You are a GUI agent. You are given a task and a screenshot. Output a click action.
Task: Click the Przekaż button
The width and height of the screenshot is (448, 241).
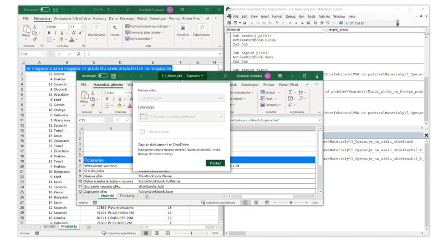(213, 163)
